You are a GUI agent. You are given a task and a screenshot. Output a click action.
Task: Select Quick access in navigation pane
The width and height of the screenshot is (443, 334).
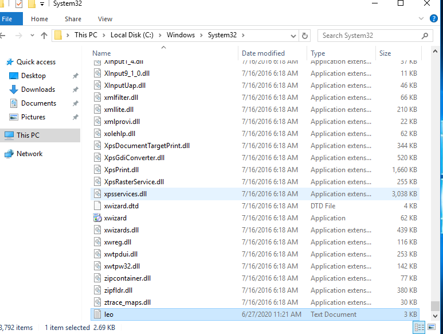36,62
